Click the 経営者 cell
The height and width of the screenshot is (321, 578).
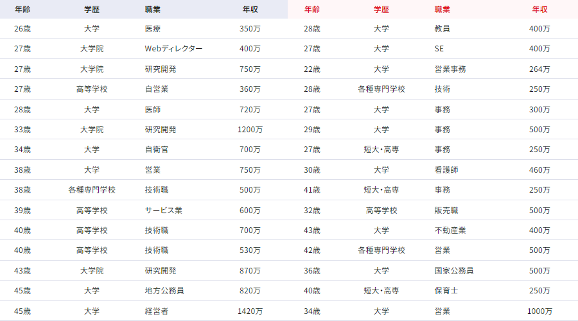point(157,311)
